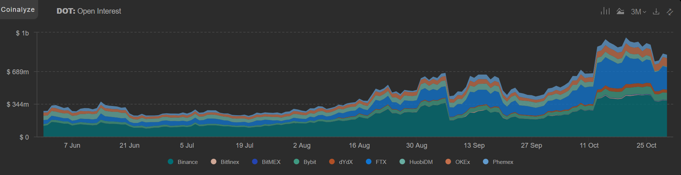The image size is (681, 175).
Task: Download the chart using the download icon
Action: (x=656, y=11)
